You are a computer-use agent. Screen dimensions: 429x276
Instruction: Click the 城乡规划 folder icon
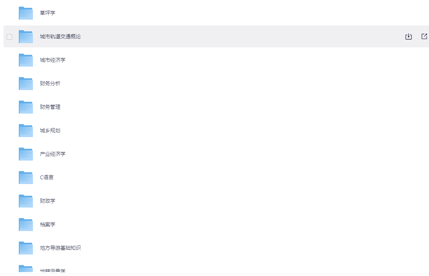pos(25,130)
